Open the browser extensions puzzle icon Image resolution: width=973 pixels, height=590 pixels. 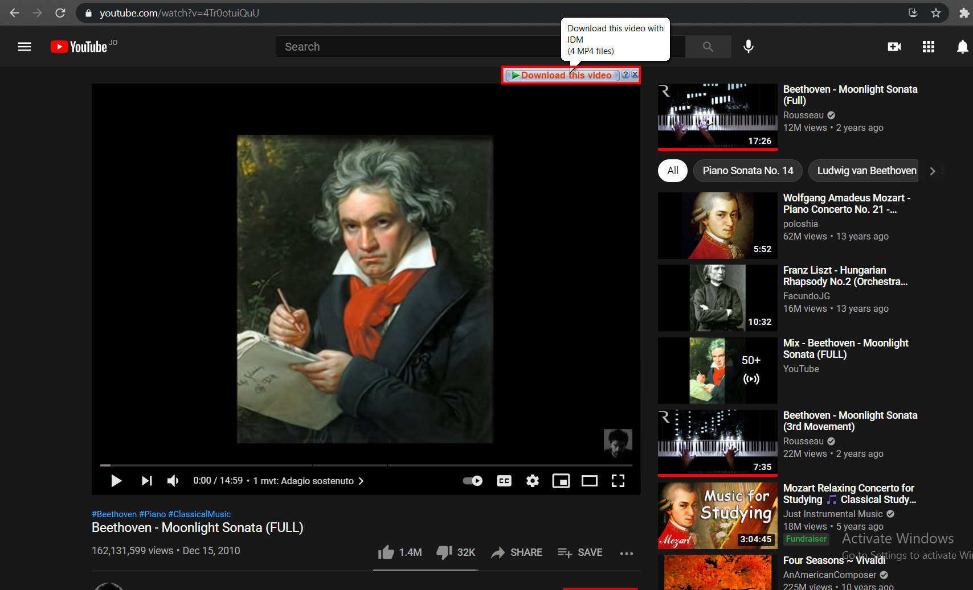click(964, 13)
